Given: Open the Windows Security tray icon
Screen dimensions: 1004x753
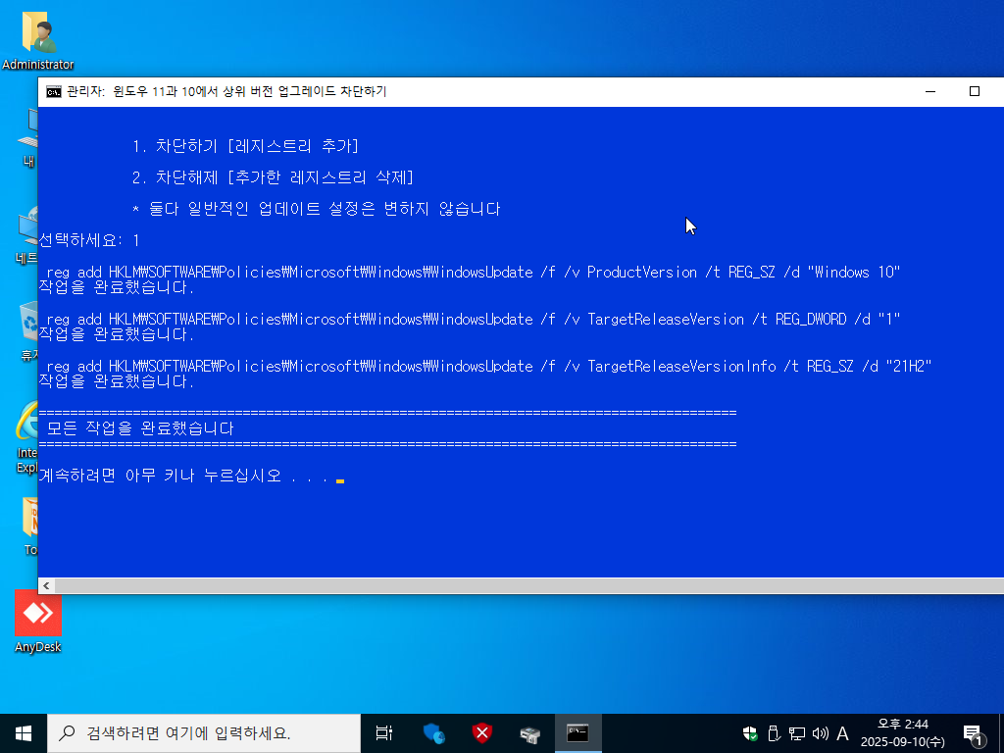Looking at the screenshot, I should (x=750, y=733).
